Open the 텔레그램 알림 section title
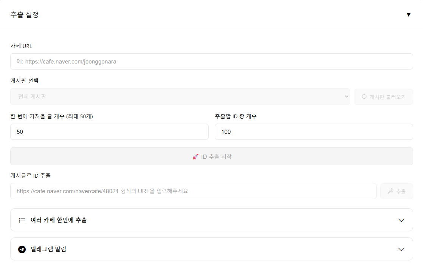This screenshot has width=423, height=271. pos(48,249)
